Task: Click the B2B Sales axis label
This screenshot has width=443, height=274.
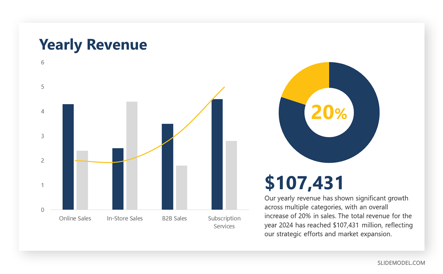Action: pos(175,218)
